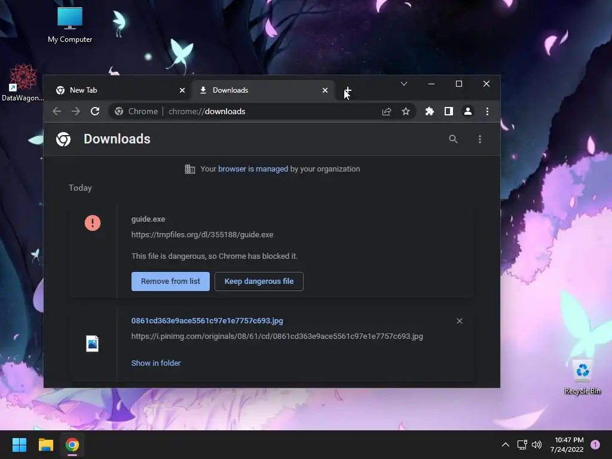Search downloads with the magnifier icon

(453, 139)
